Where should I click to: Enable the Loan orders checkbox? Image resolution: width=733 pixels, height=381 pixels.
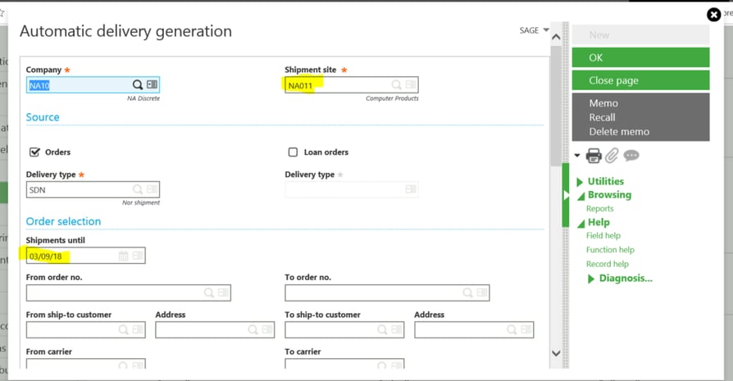click(x=293, y=152)
